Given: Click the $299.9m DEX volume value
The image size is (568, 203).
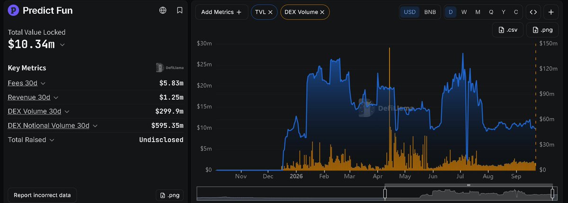Looking at the screenshot, I should click(x=169, y=112).
